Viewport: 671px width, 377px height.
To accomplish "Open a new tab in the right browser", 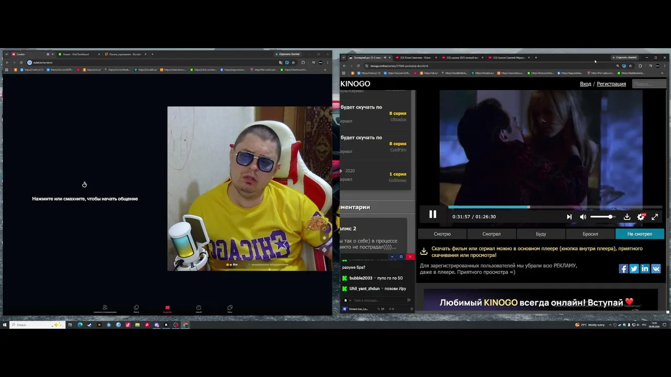I will point(535,58).
